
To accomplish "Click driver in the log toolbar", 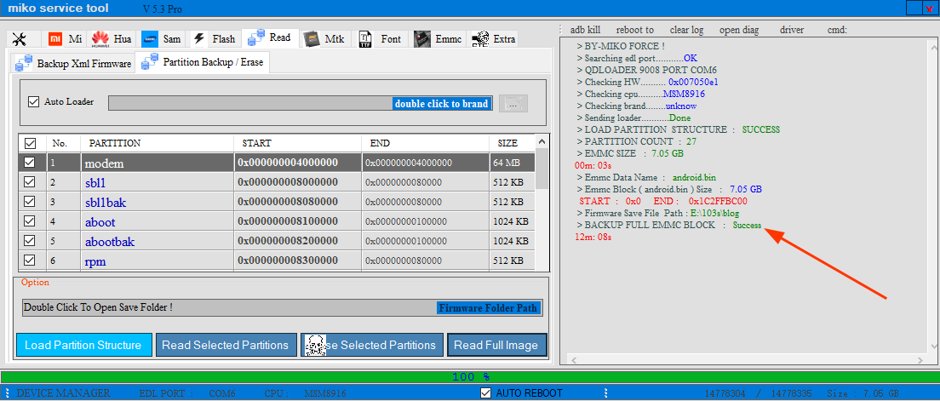I will point(792,30).
